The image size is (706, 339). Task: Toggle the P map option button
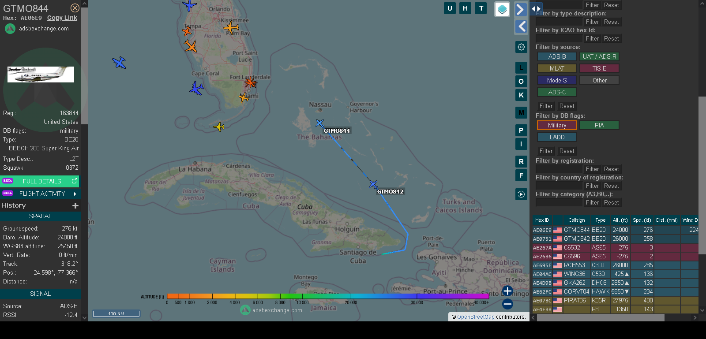click(x=521, y=130)
